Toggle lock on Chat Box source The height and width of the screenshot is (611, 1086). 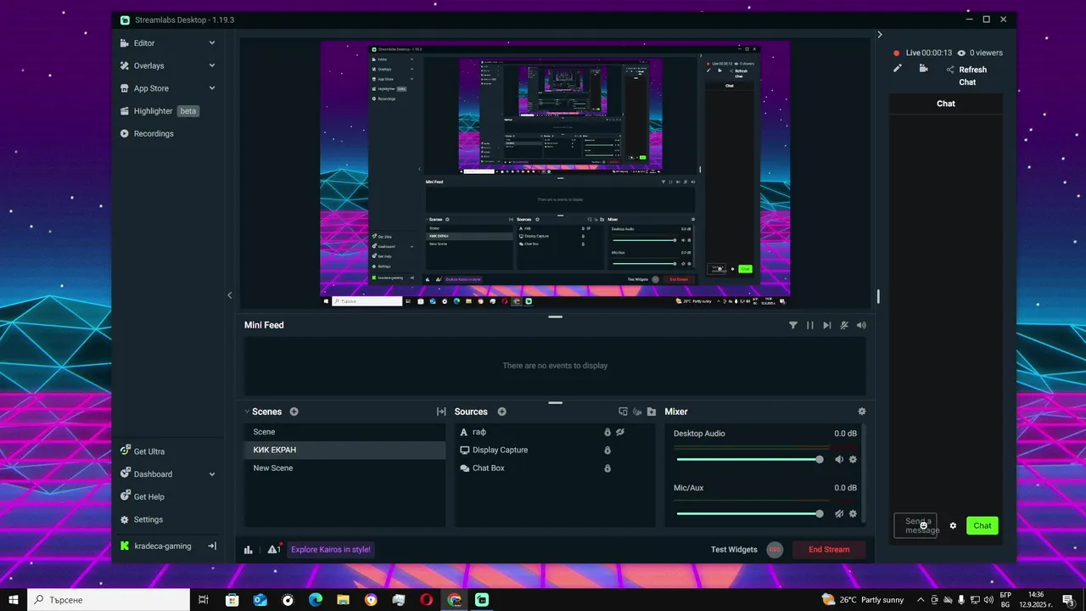[x=607, y=468]
